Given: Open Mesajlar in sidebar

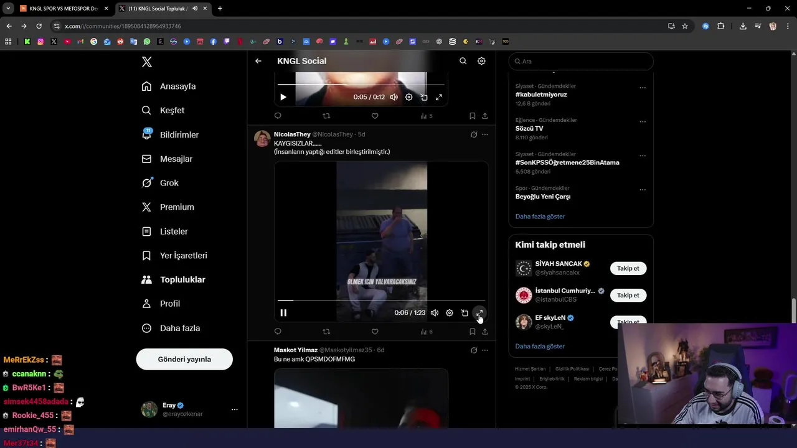Looking at the screenshot, I should pos(167,159).
